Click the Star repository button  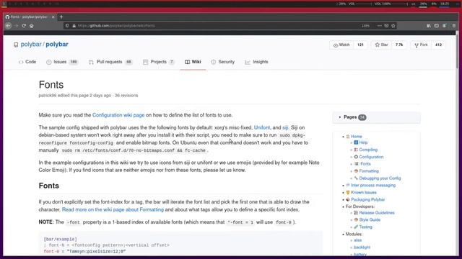[381, 45]
